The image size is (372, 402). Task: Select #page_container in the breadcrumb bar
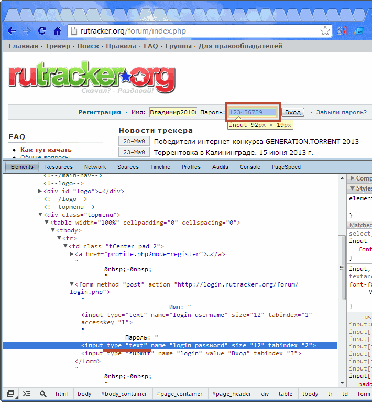179,394
